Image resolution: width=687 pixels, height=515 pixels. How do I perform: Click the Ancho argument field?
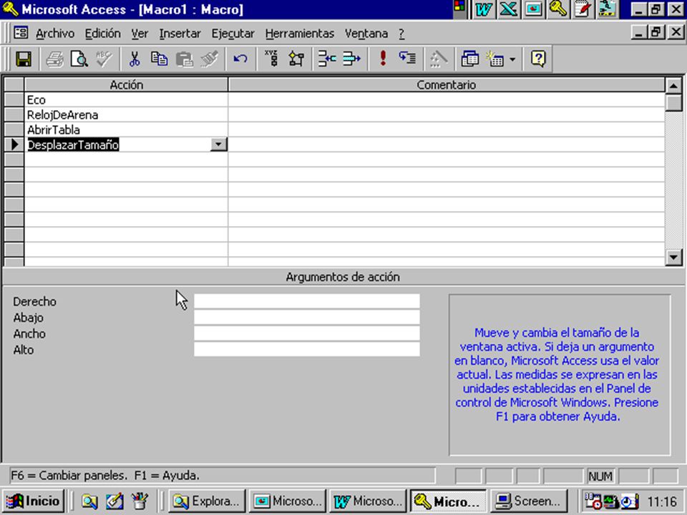point(307,334)
